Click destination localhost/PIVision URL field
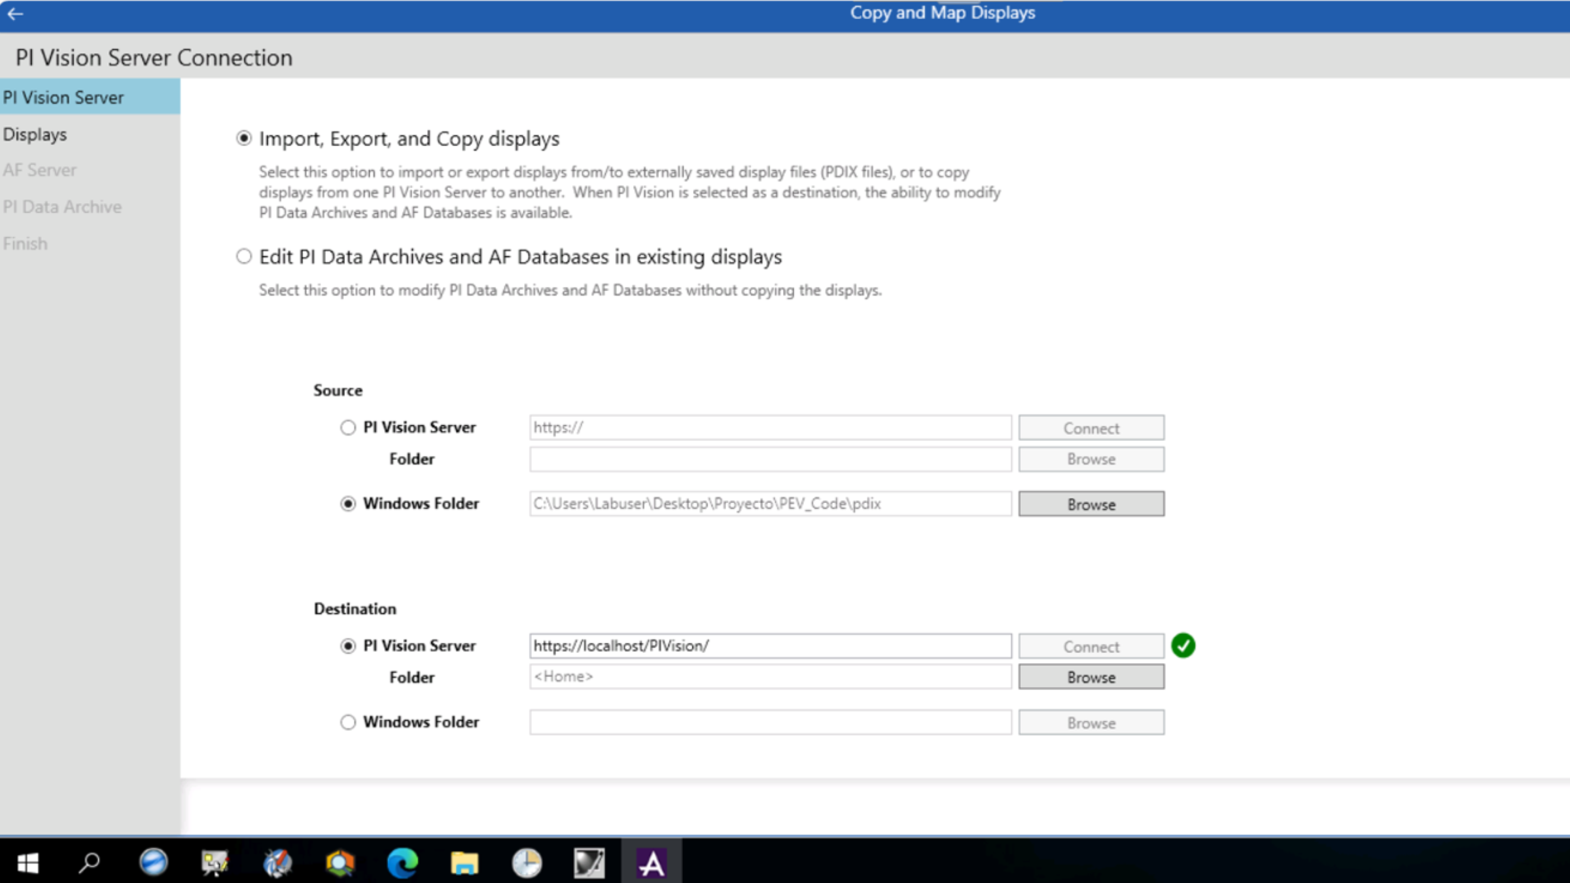Image resolution: width=1570 pixels, height=883 pixels. tap(771, 646)
